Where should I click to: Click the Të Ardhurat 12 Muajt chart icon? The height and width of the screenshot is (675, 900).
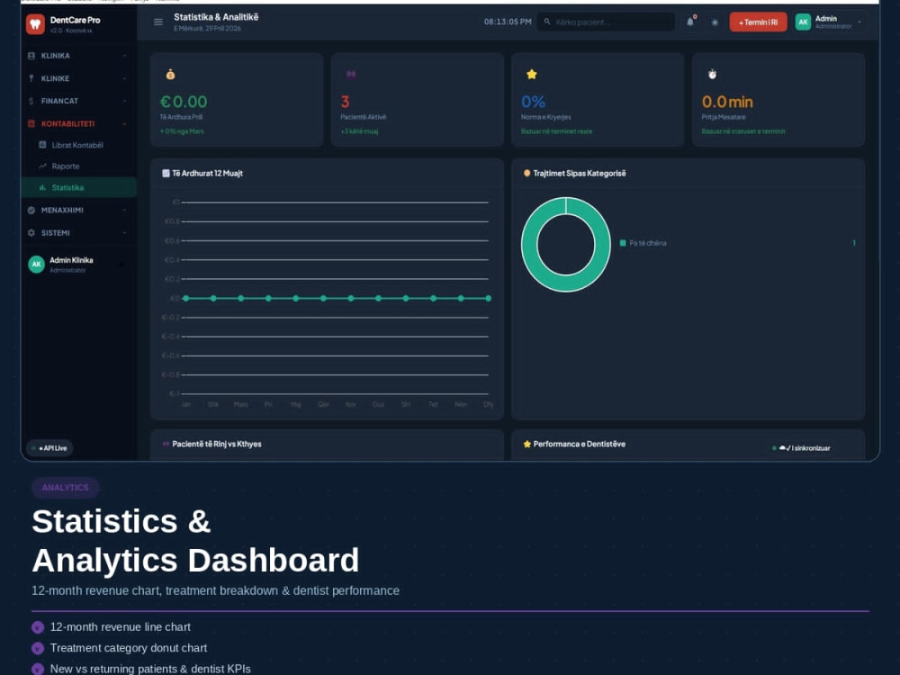tap(166, 174)
